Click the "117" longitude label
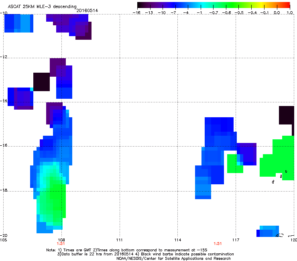 point(236,240)
